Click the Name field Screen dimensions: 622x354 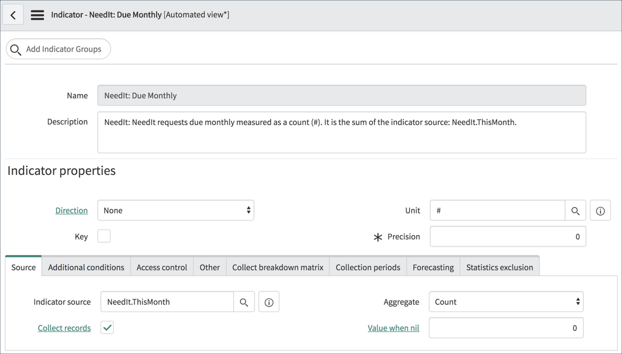(x=341, y=95)
